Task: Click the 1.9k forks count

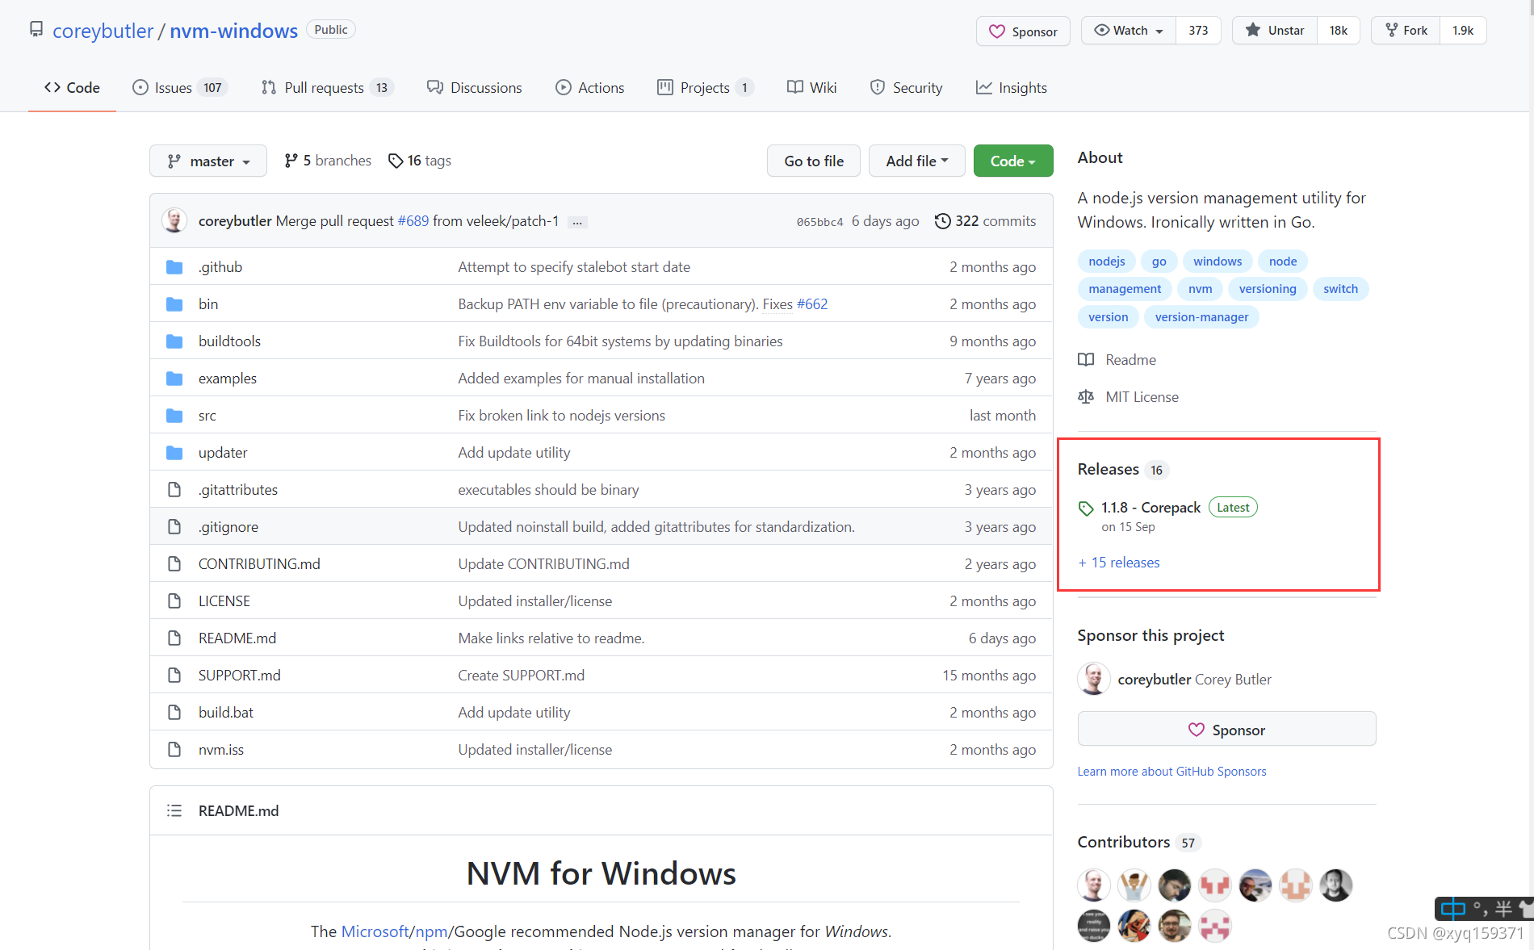Action: pos(1463,31)
